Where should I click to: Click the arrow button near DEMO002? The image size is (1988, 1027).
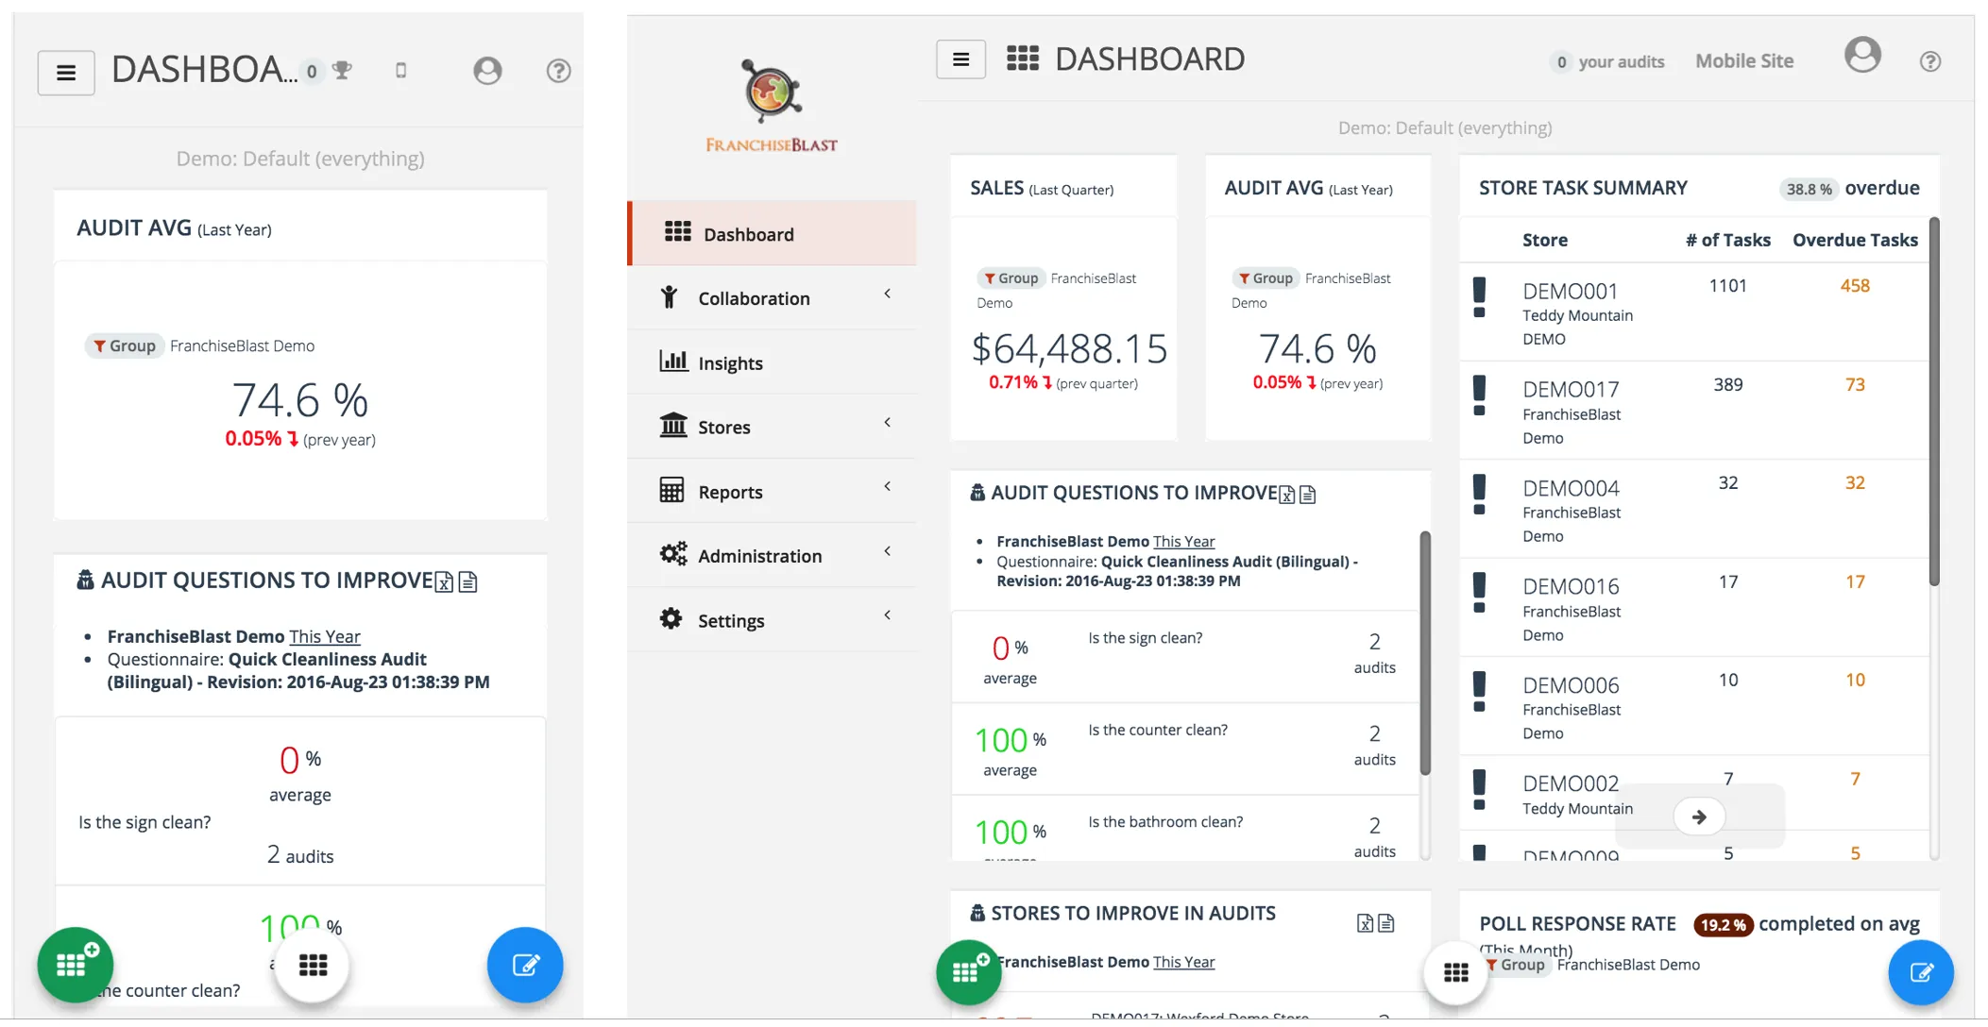tap(1699, 816)
